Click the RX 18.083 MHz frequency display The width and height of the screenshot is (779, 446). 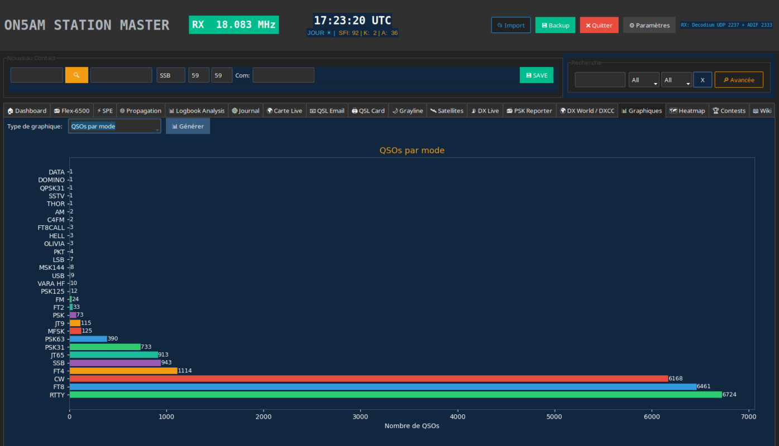pos(233,25)
